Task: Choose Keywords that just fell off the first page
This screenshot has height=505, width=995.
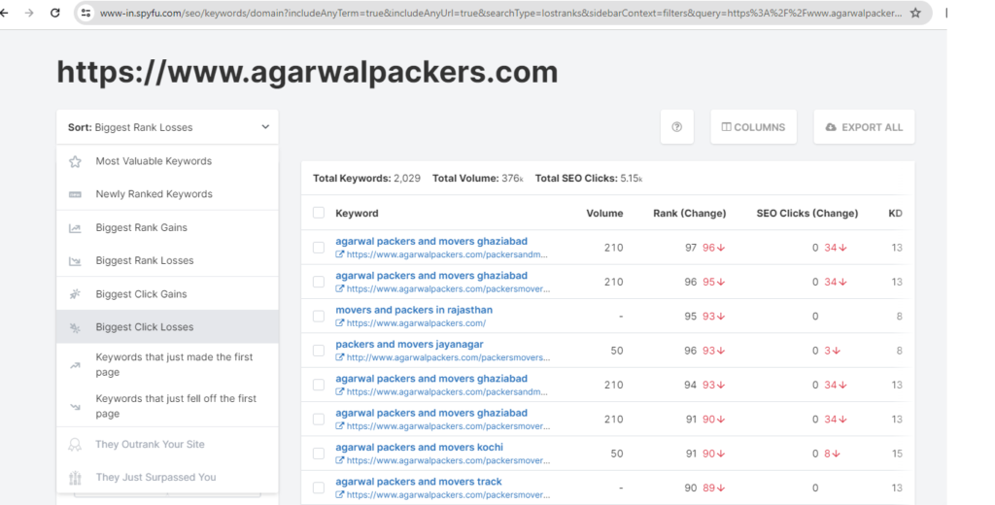Action: [175, 406]
